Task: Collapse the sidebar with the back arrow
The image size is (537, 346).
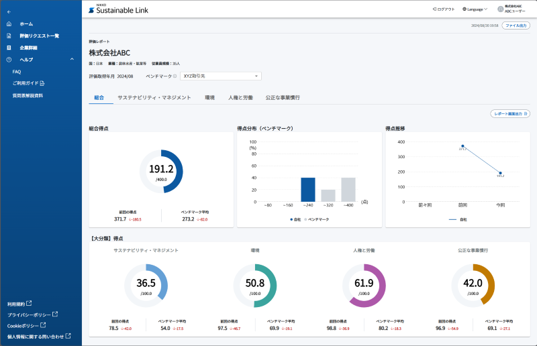Action: point(9,12)
